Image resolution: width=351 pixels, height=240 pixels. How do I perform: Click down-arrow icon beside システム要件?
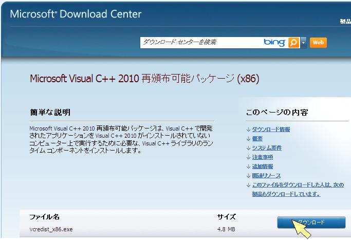[248, 148]
